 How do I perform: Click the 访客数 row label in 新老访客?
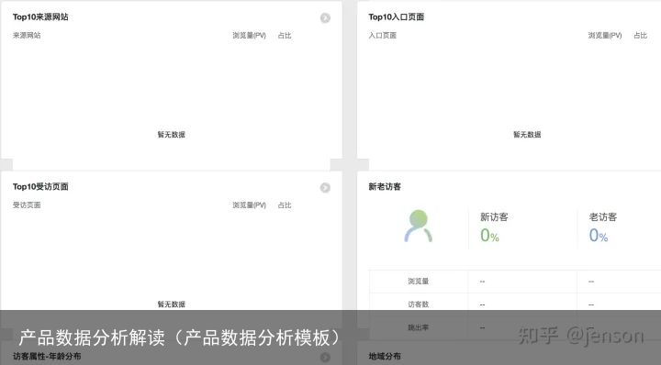pyautogui.click(x=419, y=304)
